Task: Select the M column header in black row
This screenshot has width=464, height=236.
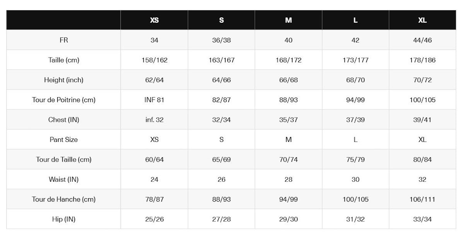Action: pos(288,20)
